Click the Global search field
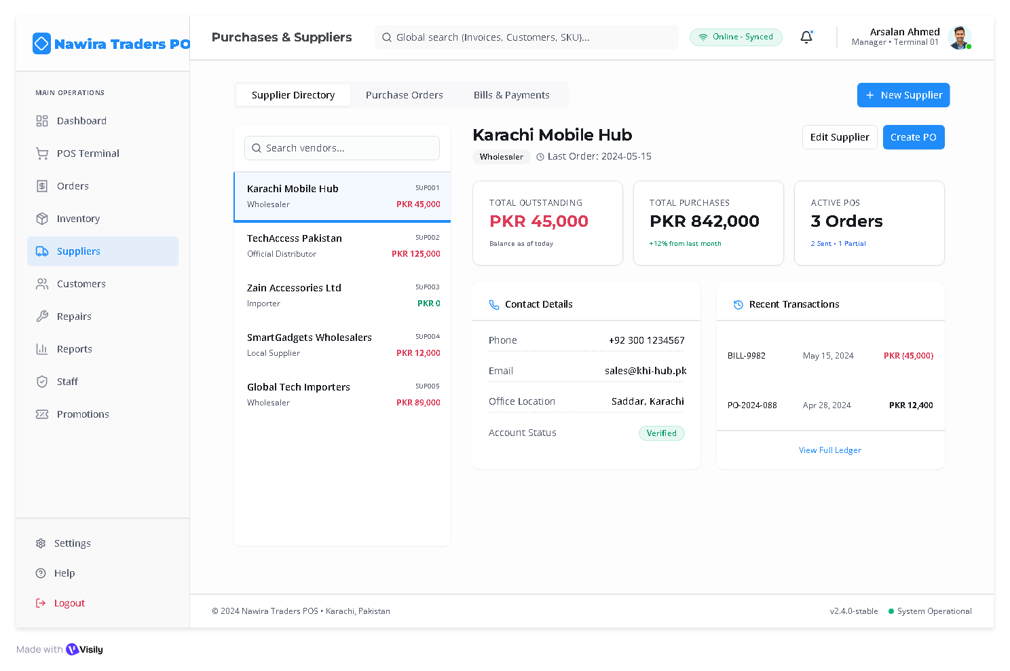This screenshot has width=1010, height=671. (526, 37)
